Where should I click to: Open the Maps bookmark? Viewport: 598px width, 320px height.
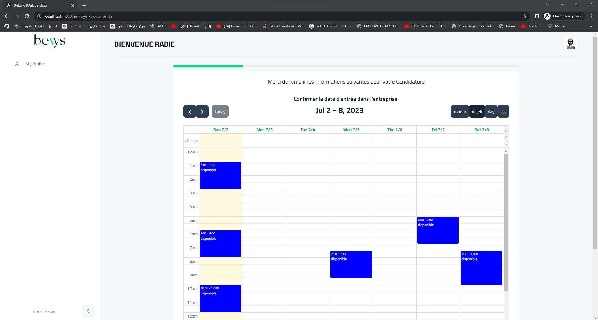[557, 26]
